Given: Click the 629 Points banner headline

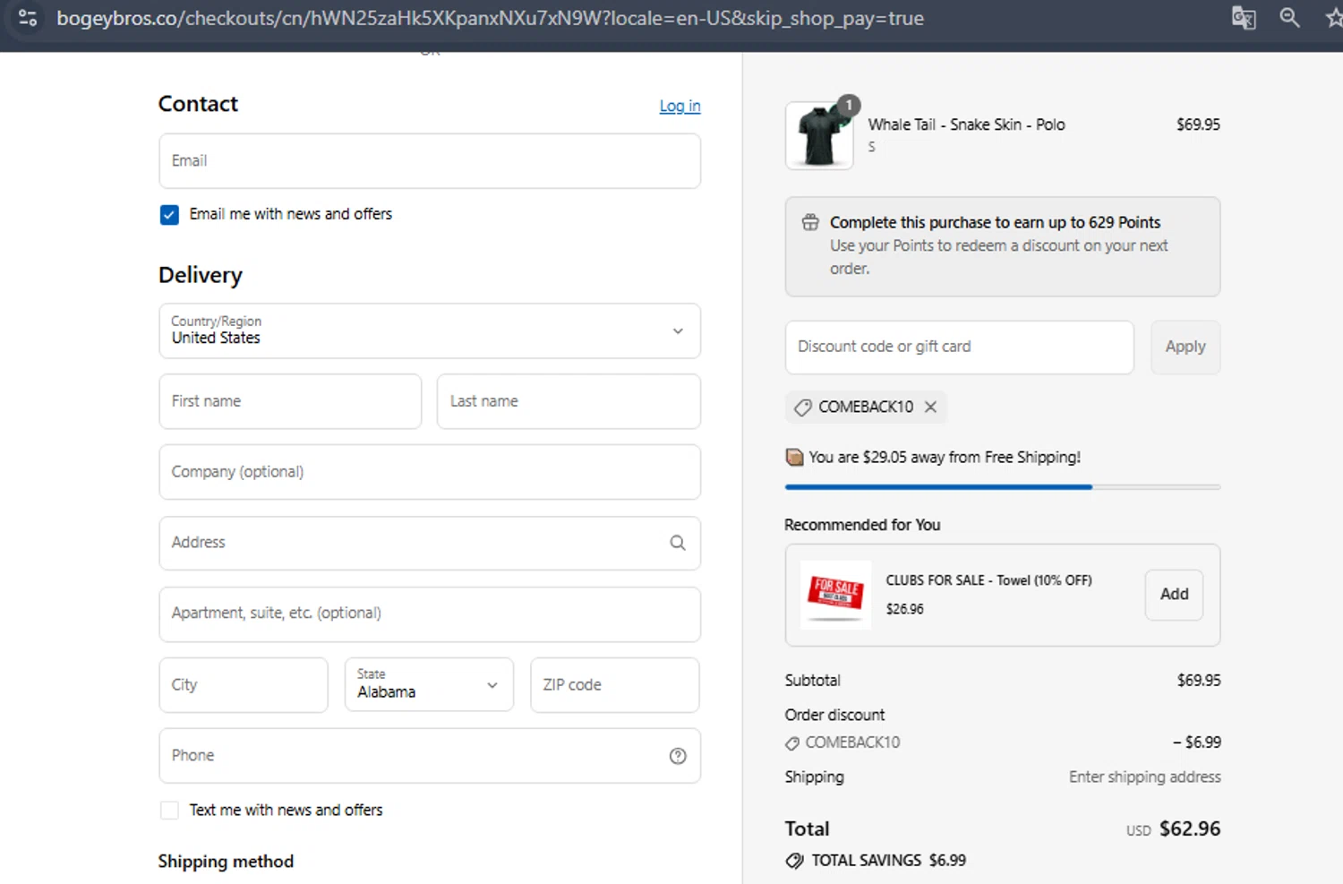Looking at the screenshot, I should coord(995,222).
